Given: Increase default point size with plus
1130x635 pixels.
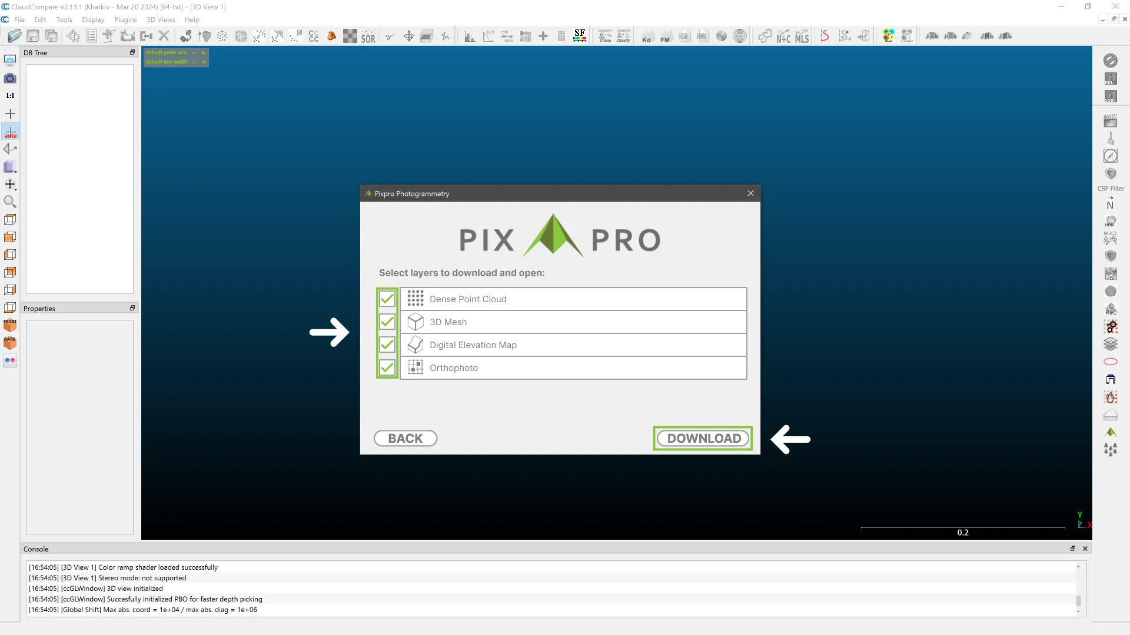Looking at the screenshot, I should (204, 52).
